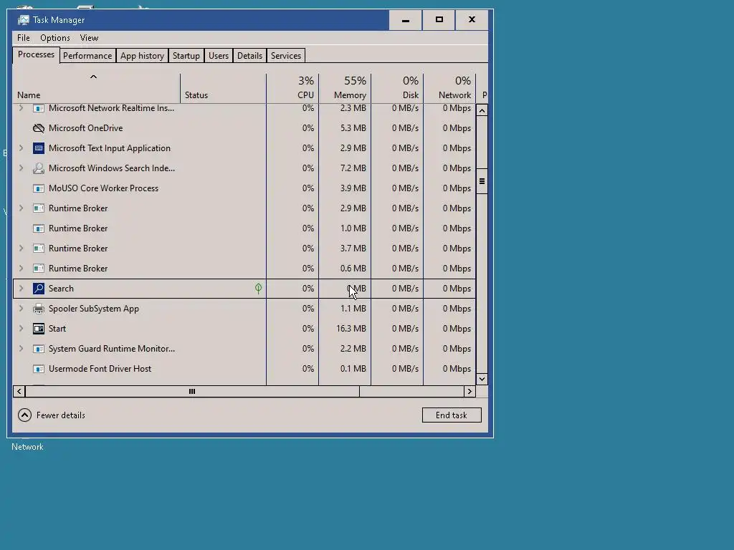Click the horizontal scrollbar left arrow
The width and height of the screenshot is (734, 550).
19,392
